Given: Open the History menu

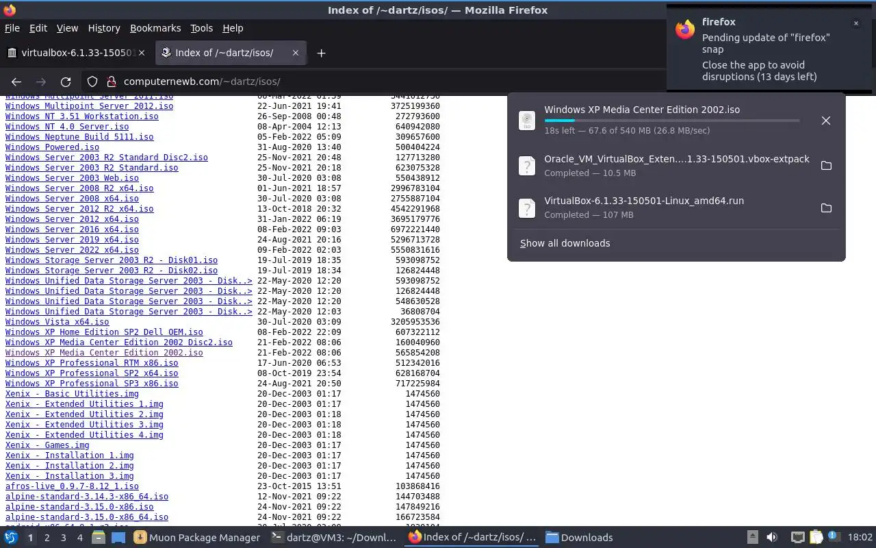Looking at the screenshot, I should point(104,28).
